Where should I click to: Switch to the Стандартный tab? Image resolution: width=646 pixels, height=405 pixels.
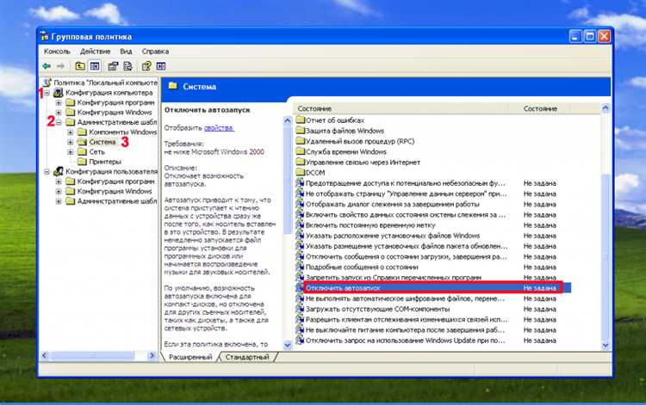coord(247,358)
